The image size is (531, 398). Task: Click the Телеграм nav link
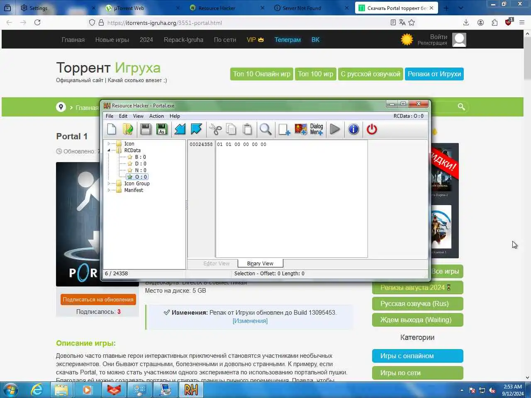coord(287,40)
